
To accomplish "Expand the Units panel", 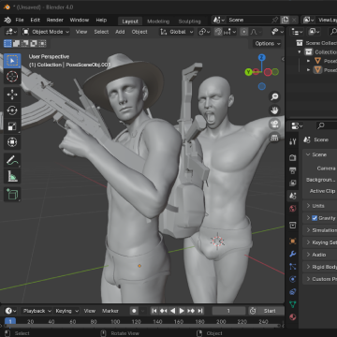I will point(318,206).
